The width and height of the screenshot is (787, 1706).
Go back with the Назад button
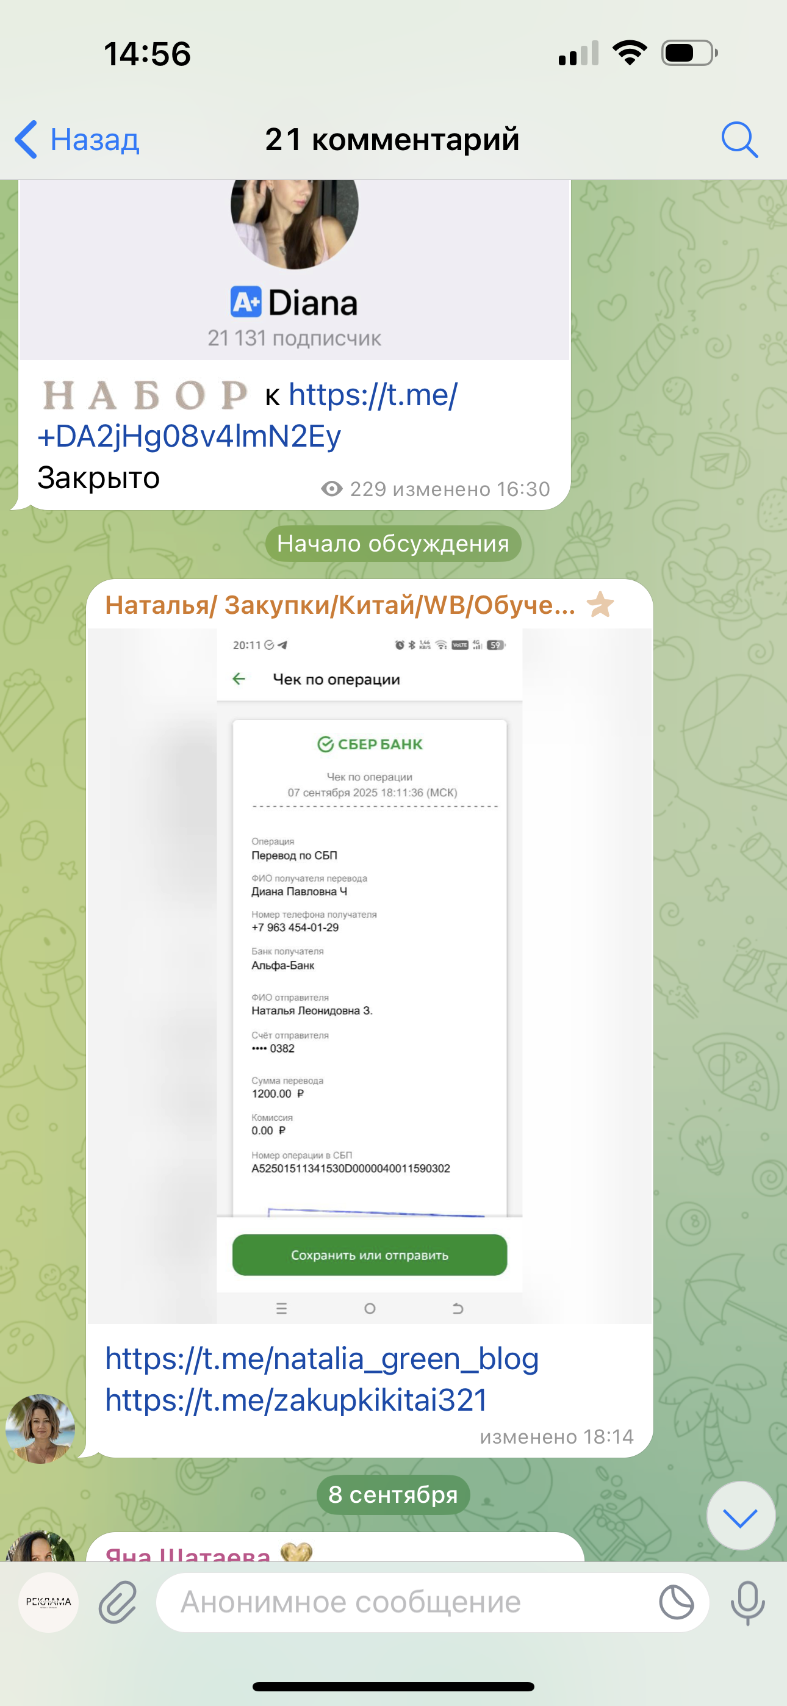point(76,139)
